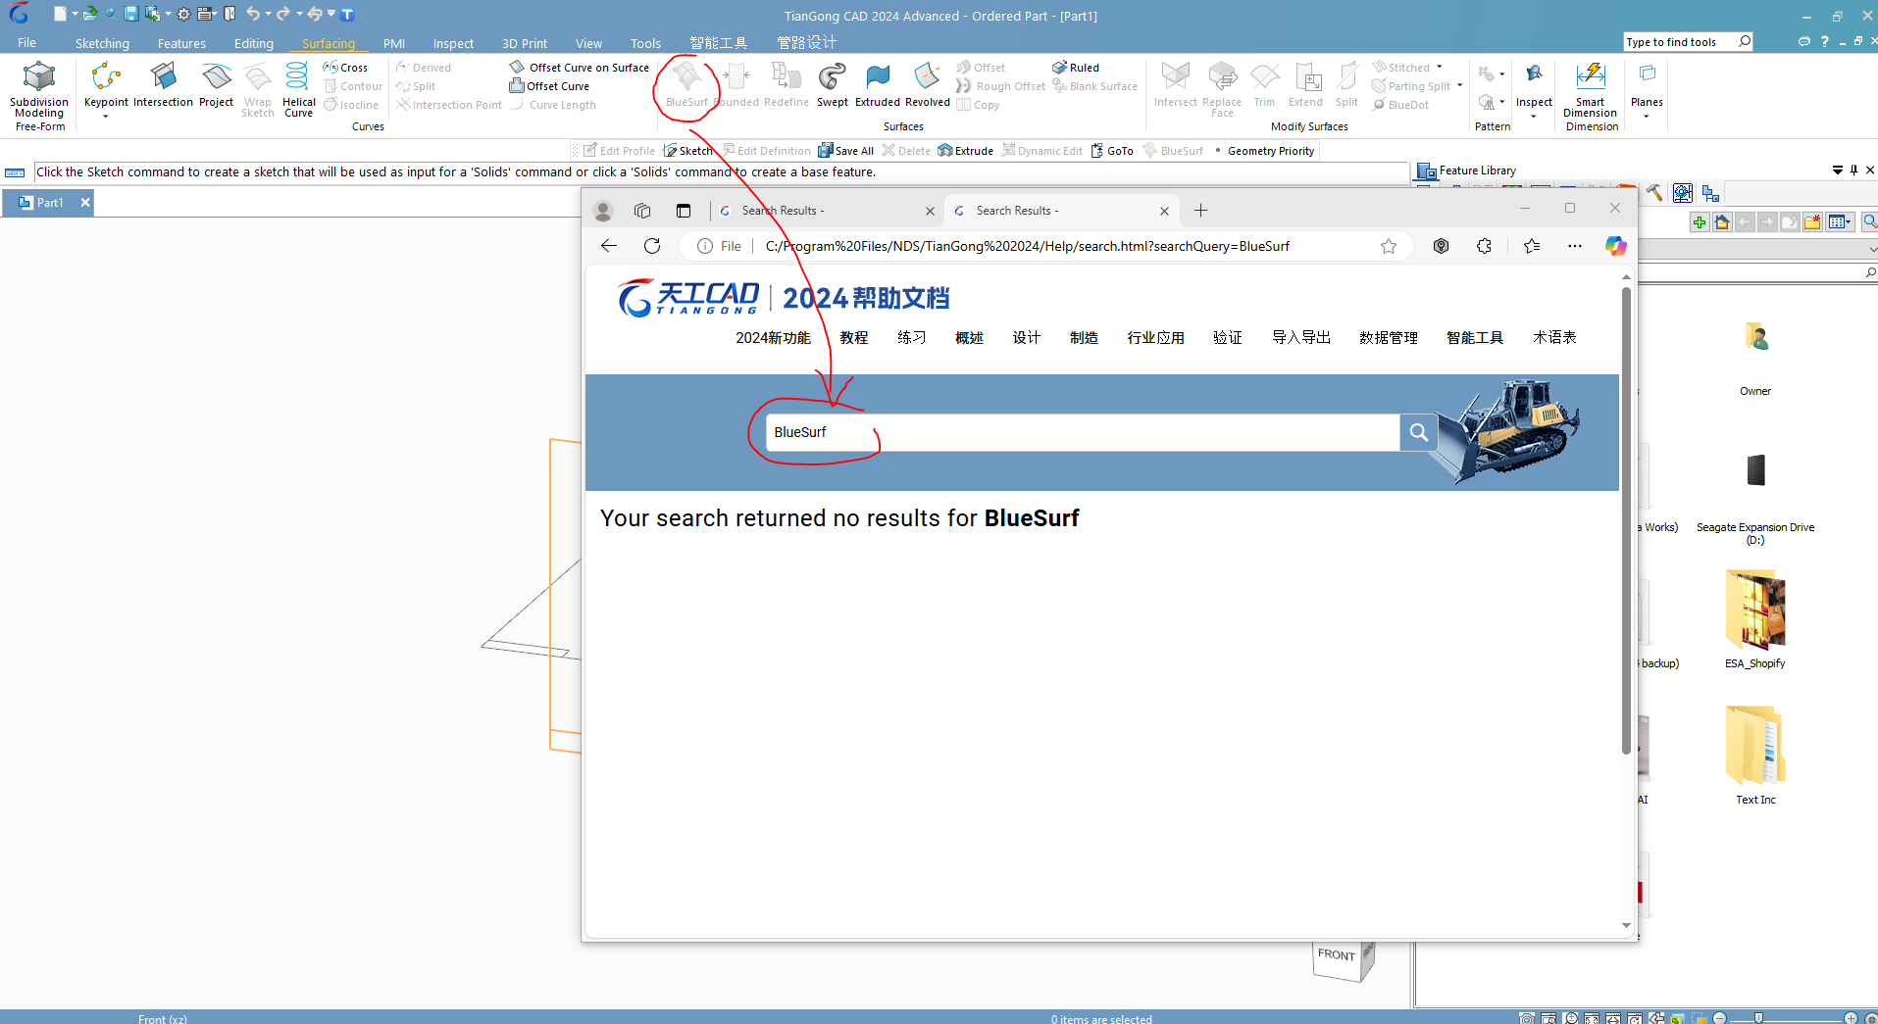Click the settings gear in quick access toolbar
The height and width of the screenshot is (1024, 1878).
click(183, 14)
